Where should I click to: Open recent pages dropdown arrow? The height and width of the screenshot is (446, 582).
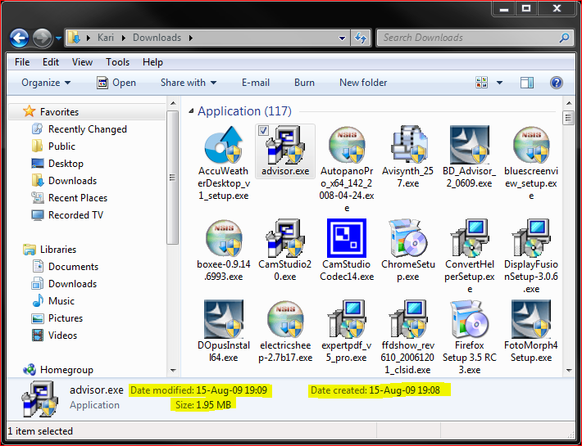[x=58, y=38]
